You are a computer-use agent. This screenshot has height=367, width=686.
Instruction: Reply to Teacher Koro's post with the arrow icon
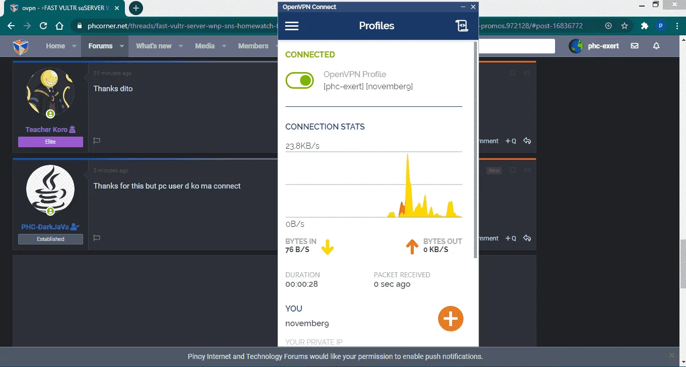527,141
